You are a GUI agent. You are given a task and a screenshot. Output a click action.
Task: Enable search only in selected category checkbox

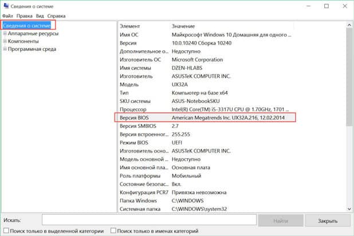pos(5,231)
